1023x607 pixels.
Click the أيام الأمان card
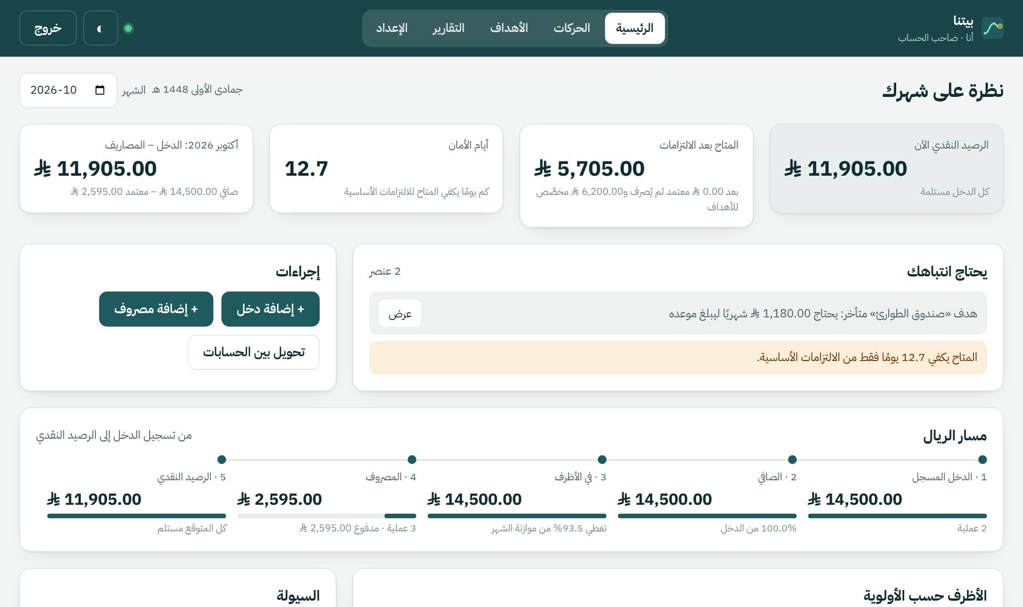click(x=386, y=169)
